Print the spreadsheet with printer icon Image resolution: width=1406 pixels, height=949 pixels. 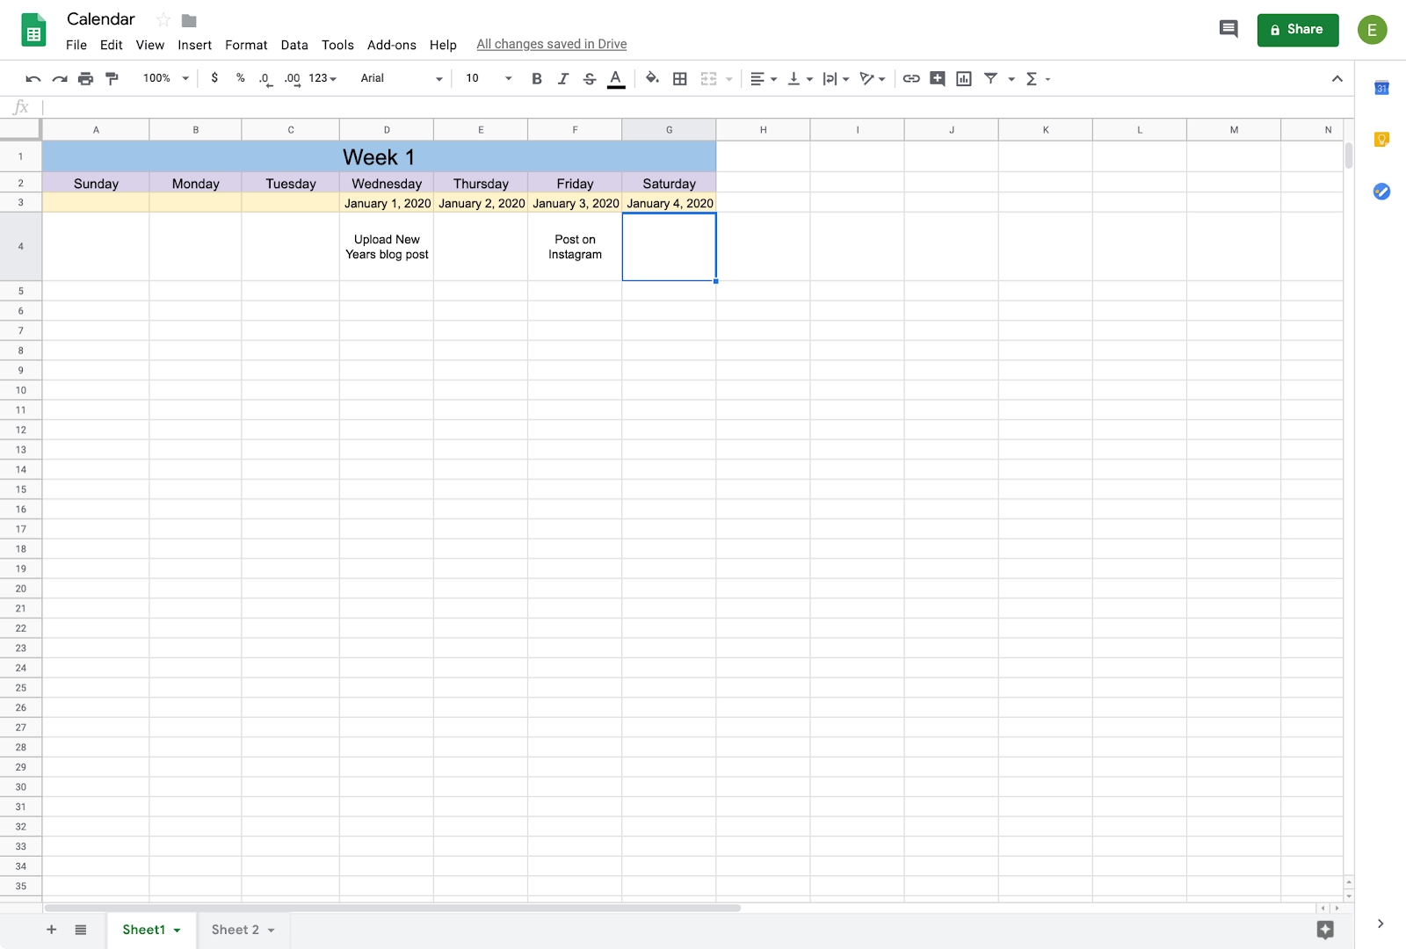tap(85, 79)
